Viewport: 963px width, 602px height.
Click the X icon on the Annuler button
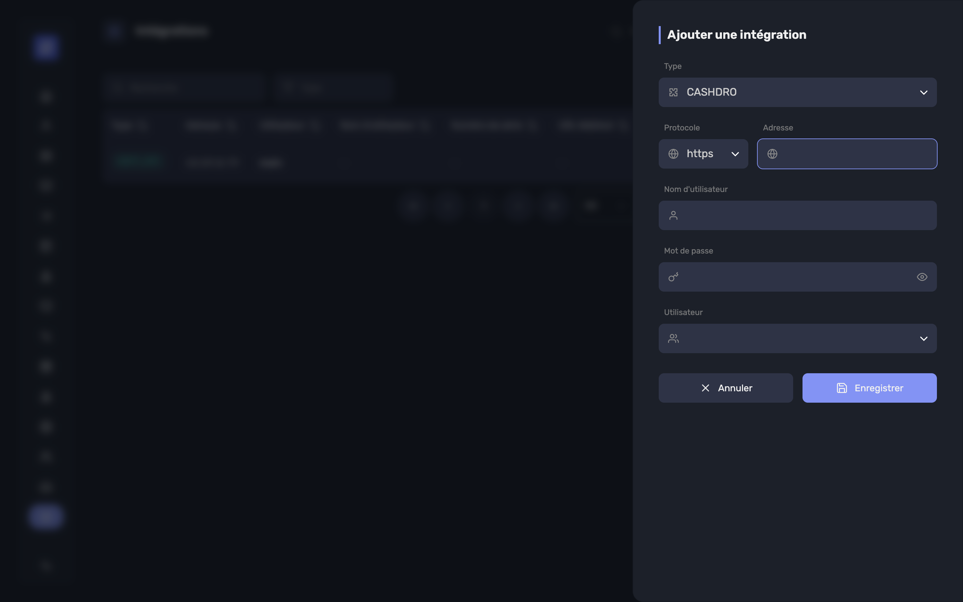tap(706, 388)
